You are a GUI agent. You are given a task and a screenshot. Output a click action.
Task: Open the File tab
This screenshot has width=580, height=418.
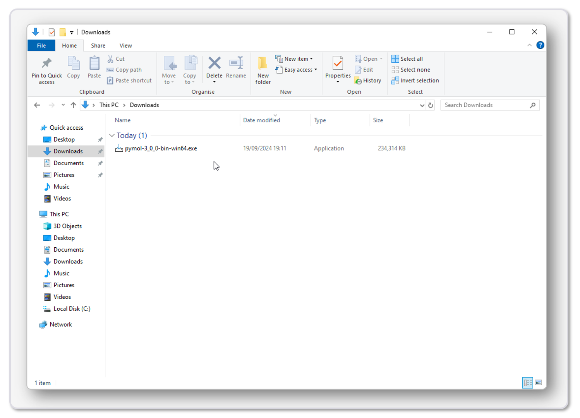coord(41,45)
